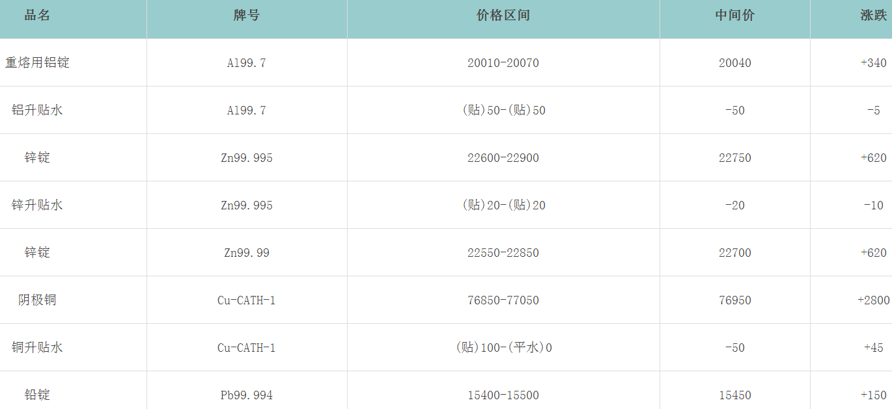Open the 重熔用铝锭 product name
The height and width of the screenshot is (409, 892).
tap(37, 63)
